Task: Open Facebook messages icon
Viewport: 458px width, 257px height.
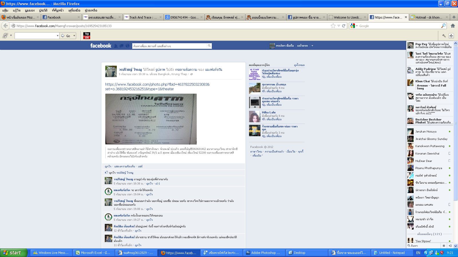Action: click(x=121, y=46)
